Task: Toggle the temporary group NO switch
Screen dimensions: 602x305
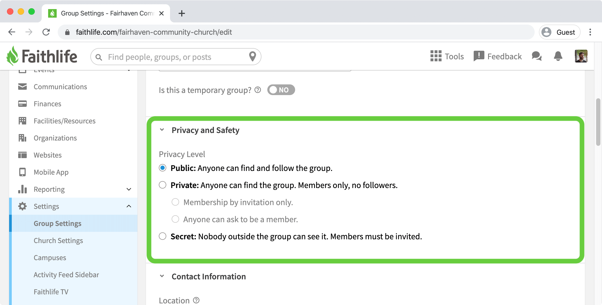Action: [281, 90]
